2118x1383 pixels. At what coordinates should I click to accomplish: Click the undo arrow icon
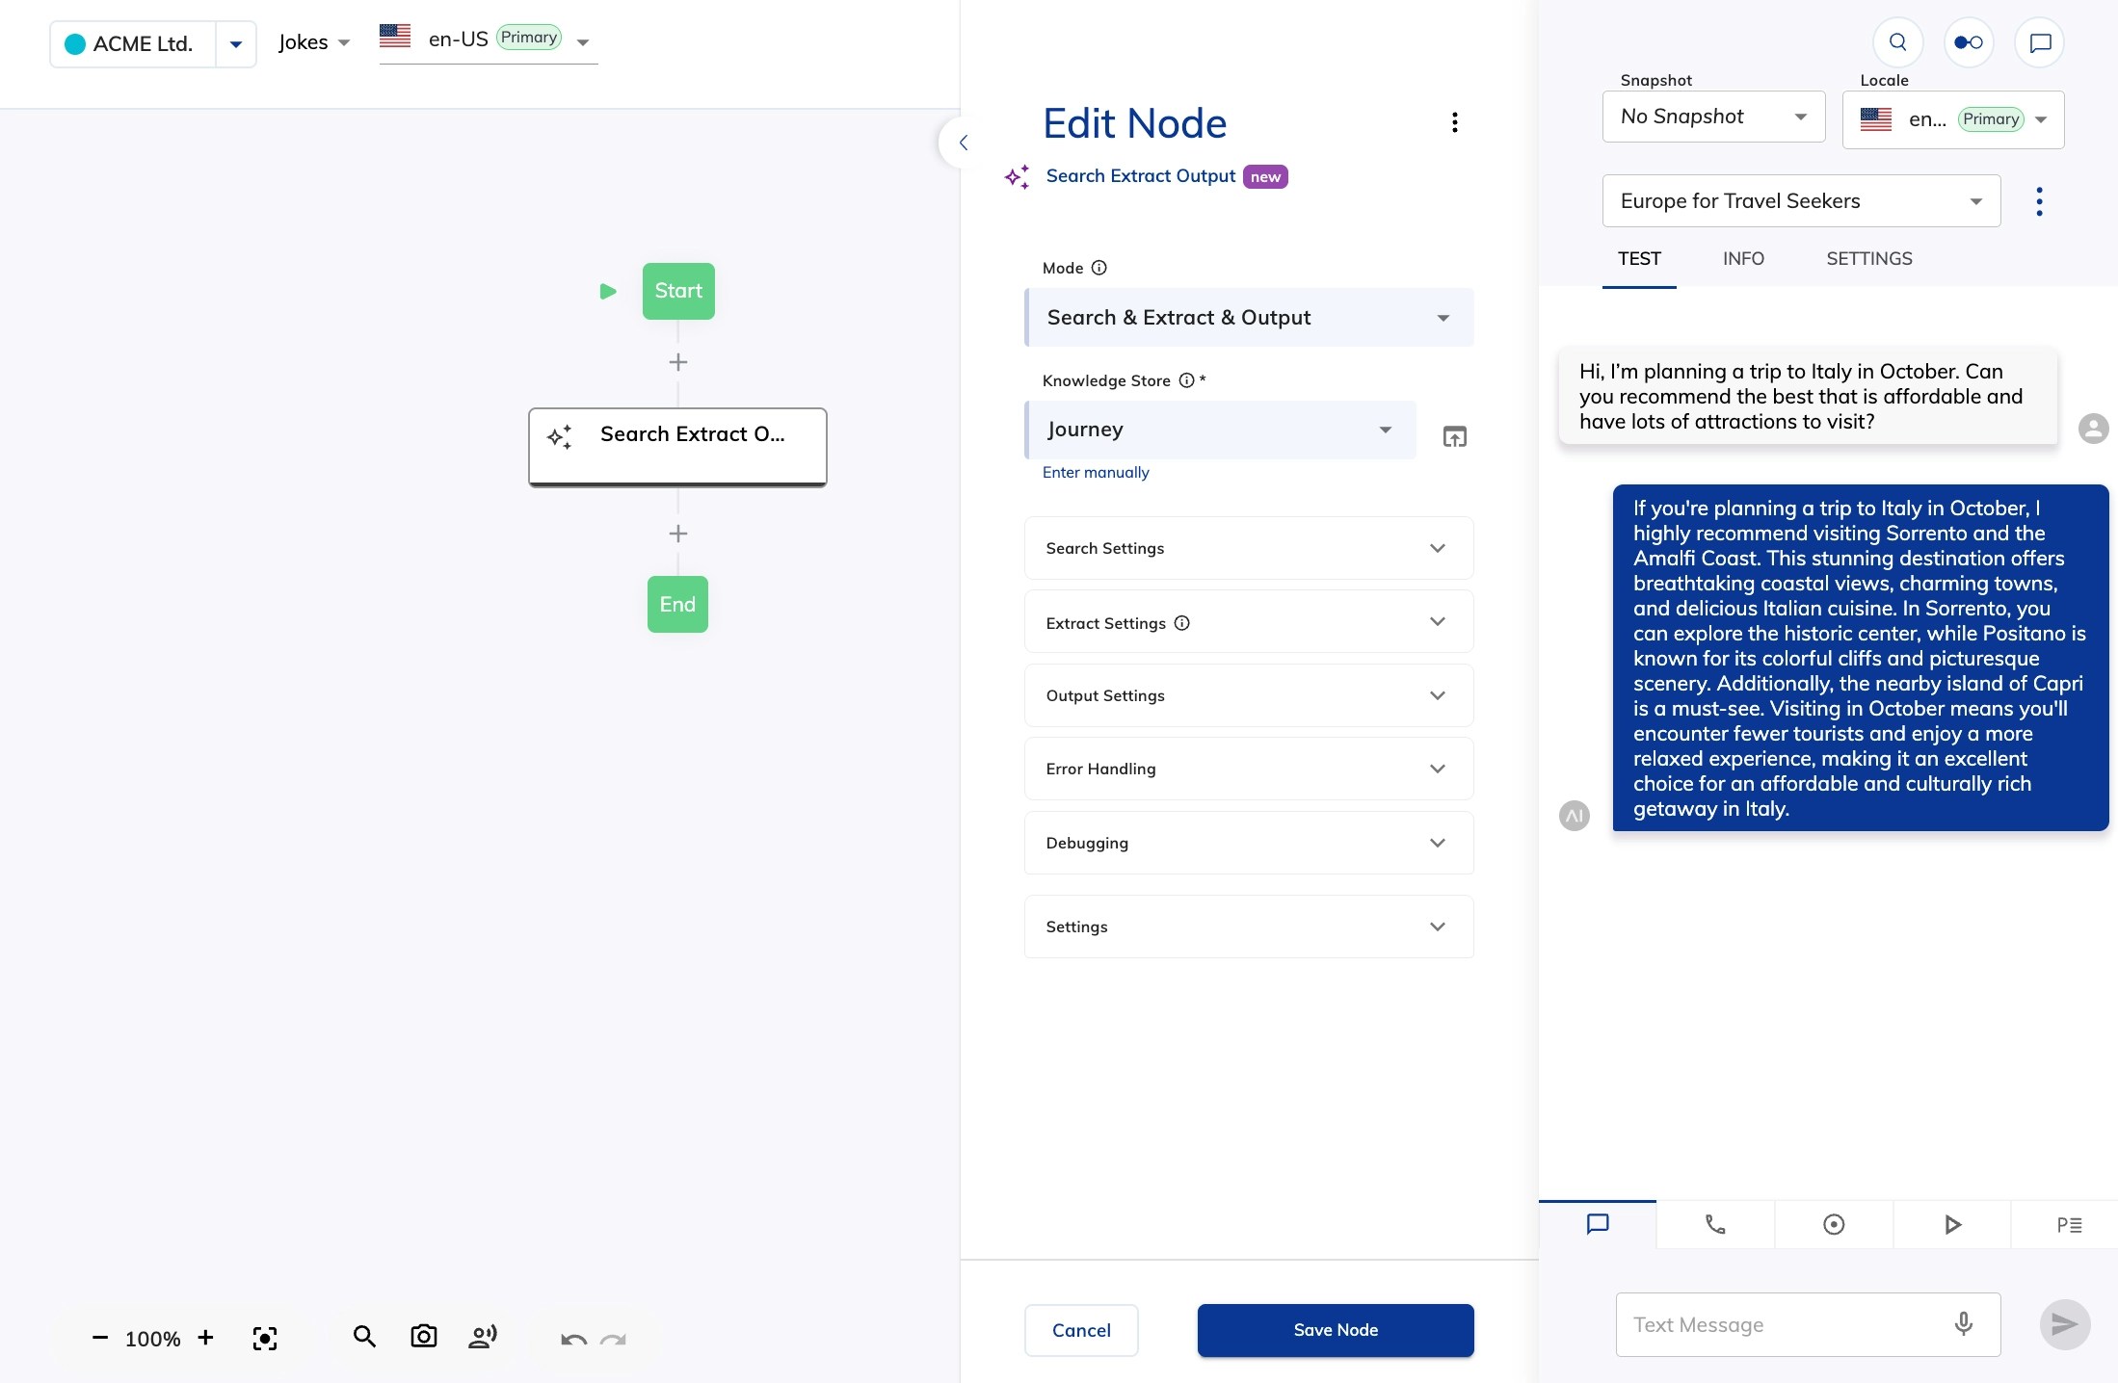tap(573, 1339)
